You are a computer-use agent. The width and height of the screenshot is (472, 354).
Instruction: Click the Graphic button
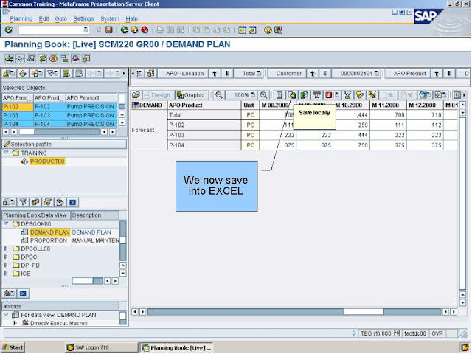coord(190,95)
